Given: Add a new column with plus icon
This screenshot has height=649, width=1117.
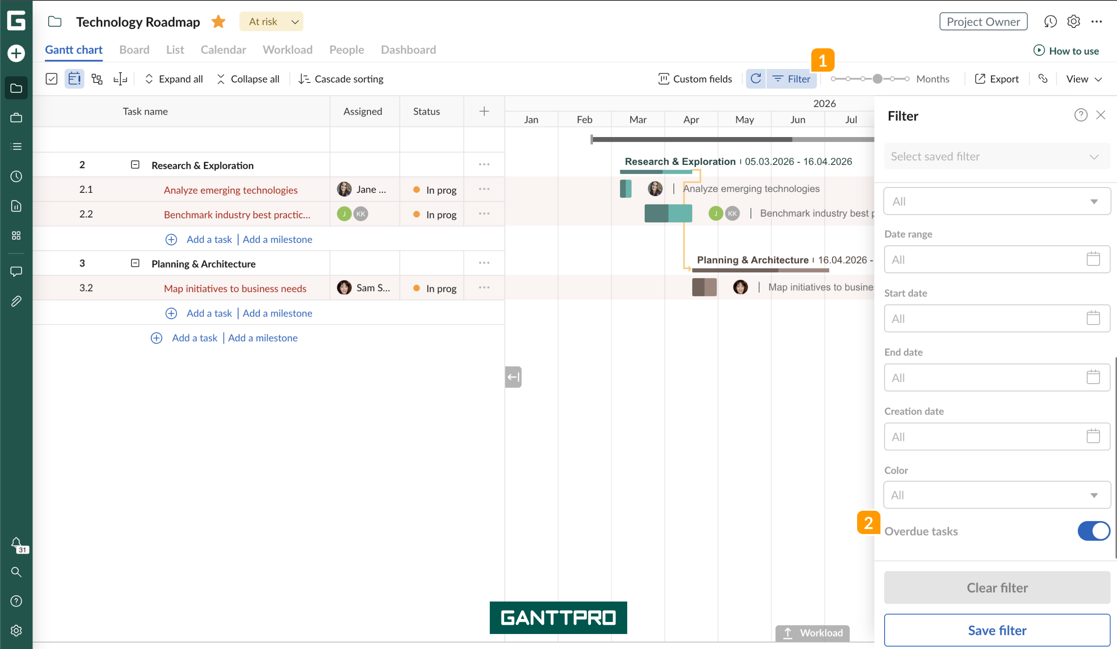Looking at the screenshot, I should pyautogui.click(x=484, y=111).
